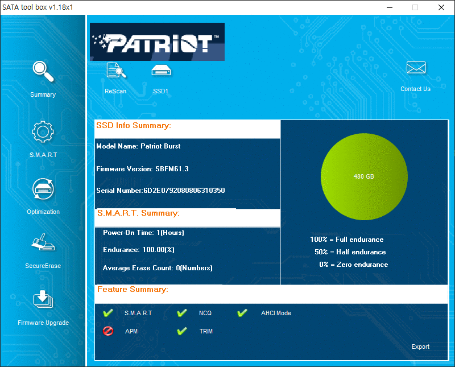Open the S.M.A.R.T gear icon

point(43,132)
